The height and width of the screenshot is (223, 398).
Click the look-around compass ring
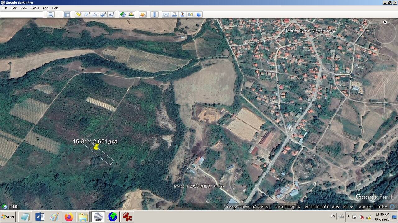[x=385, y=33]
